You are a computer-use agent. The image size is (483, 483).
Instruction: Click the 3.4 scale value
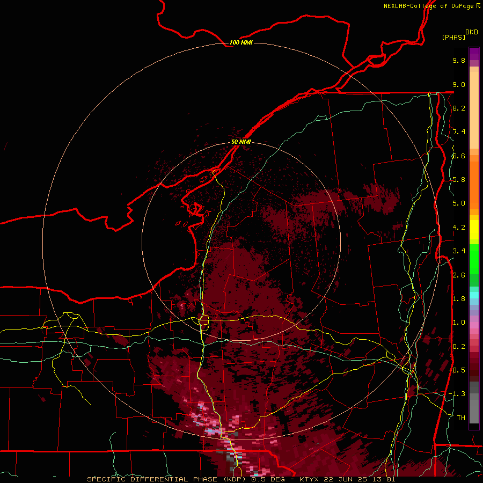[x=459, y=251]
